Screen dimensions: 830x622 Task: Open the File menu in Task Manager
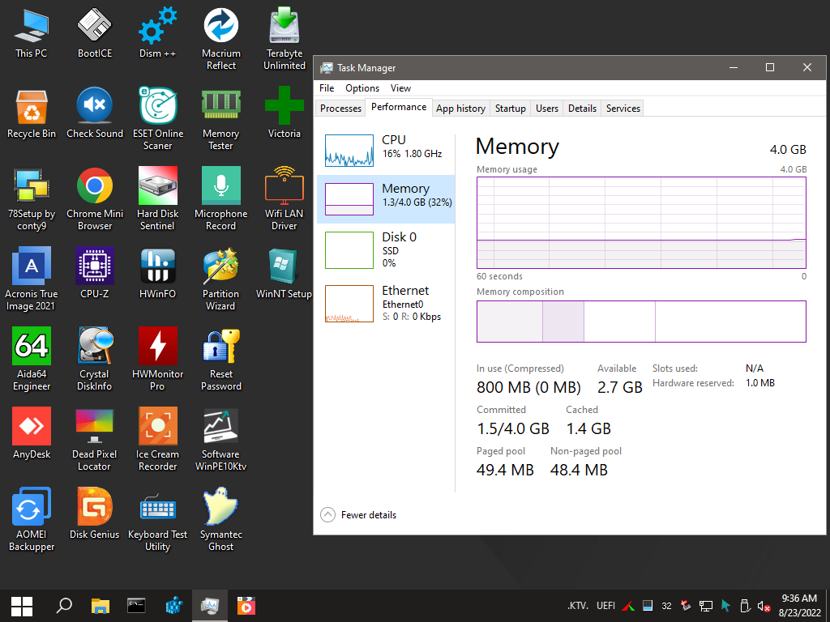click(327, 88)
